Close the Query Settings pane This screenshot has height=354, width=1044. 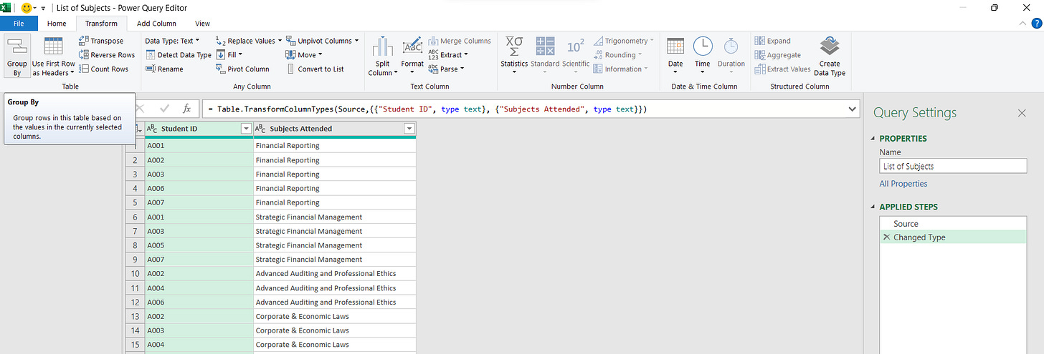(1022, 113)
